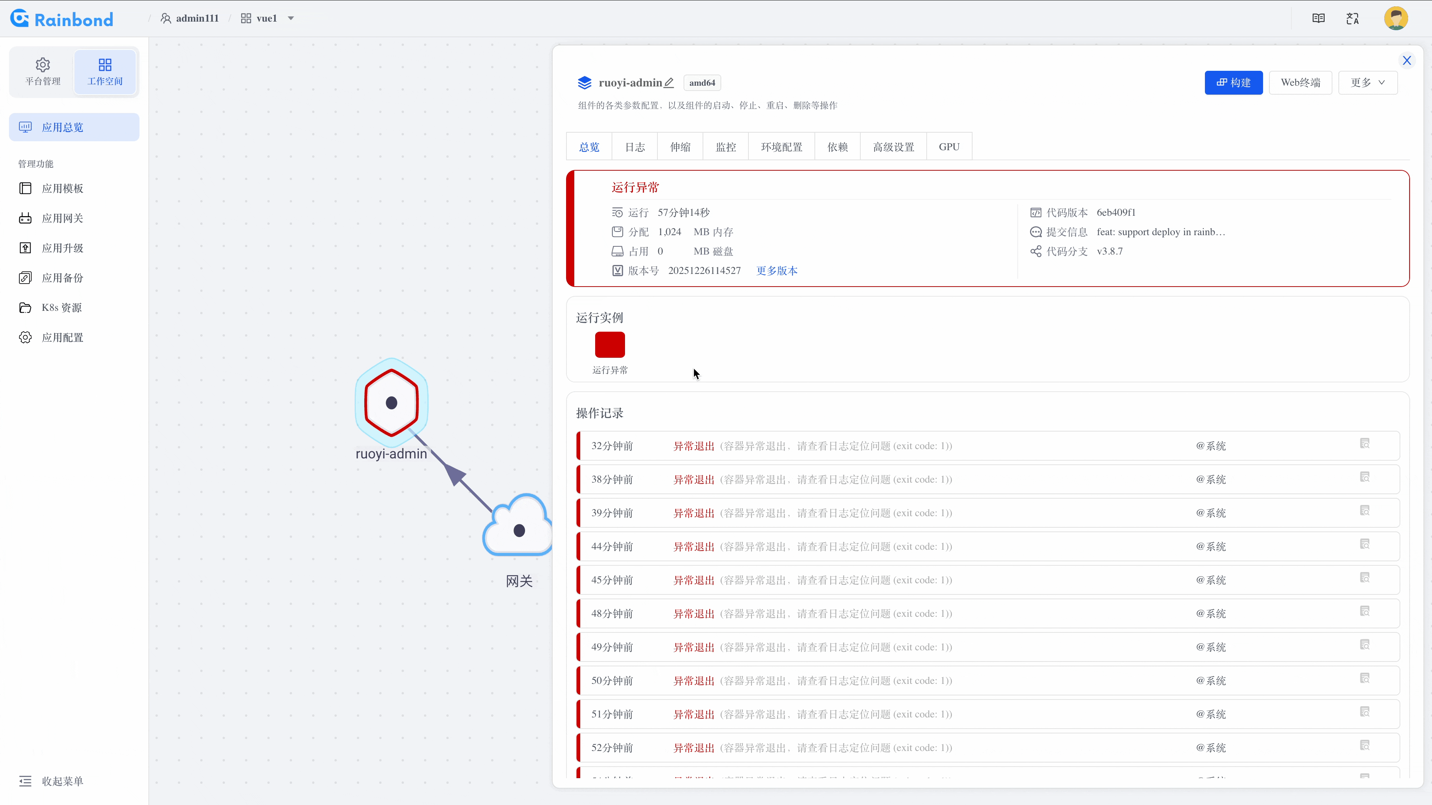The width and height of the screenshot is (1432, 805).
Task: Open the 环境配置 tab
Action: pyautogui.click(x=781, y=147)
